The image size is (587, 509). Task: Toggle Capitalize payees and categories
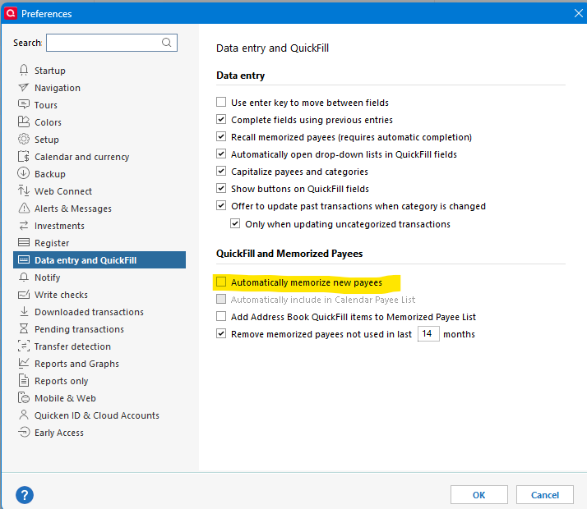point(221,171)
